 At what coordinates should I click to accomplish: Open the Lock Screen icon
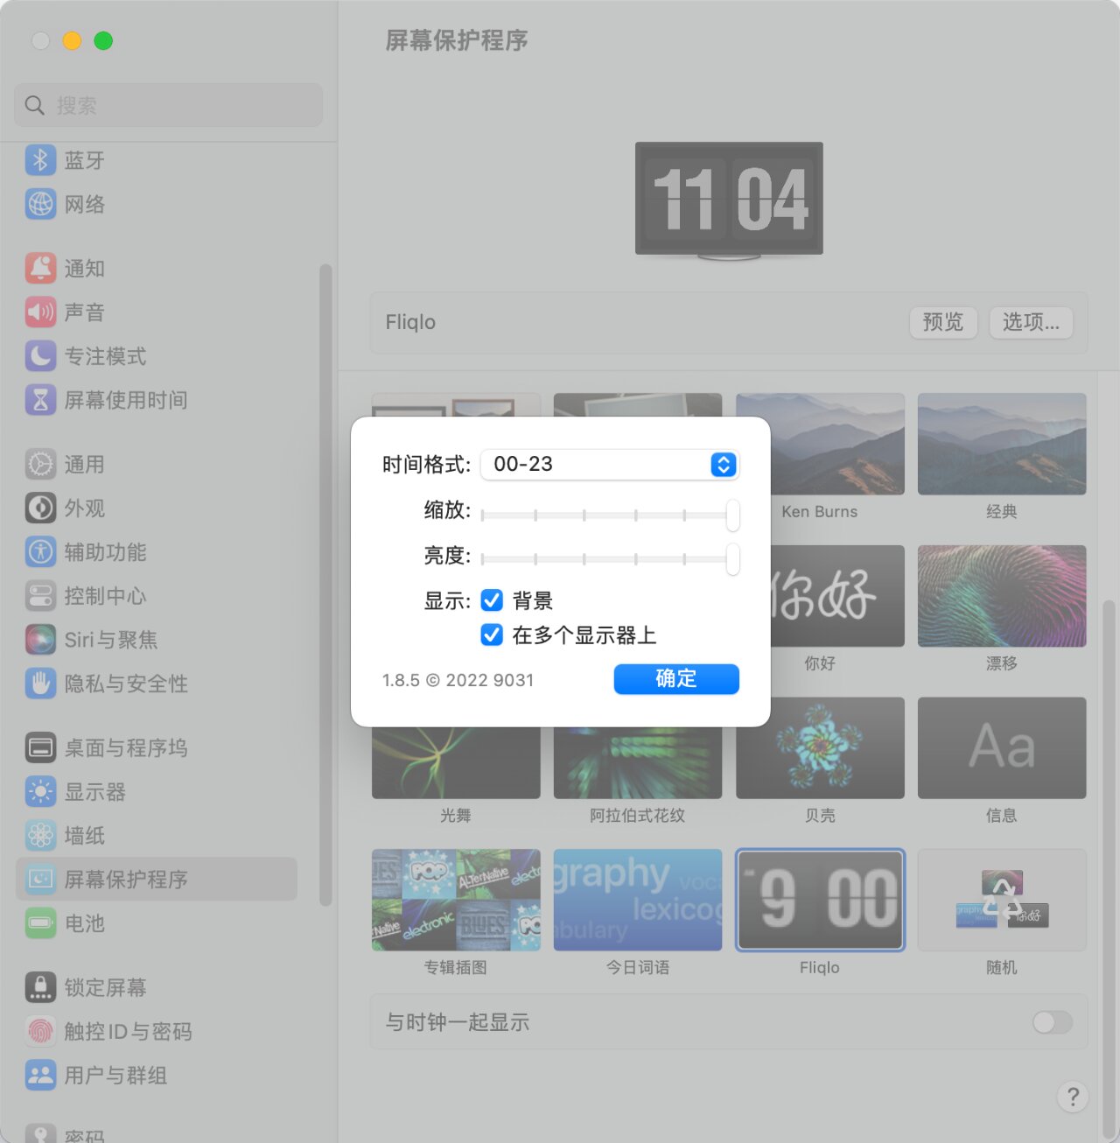40,987
